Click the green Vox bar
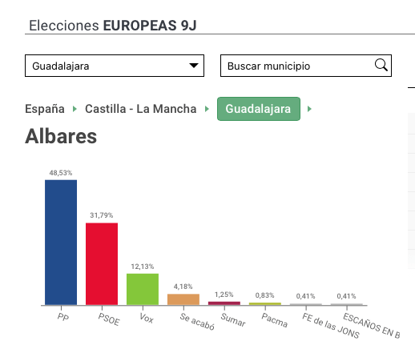 (x=143, y=289)
